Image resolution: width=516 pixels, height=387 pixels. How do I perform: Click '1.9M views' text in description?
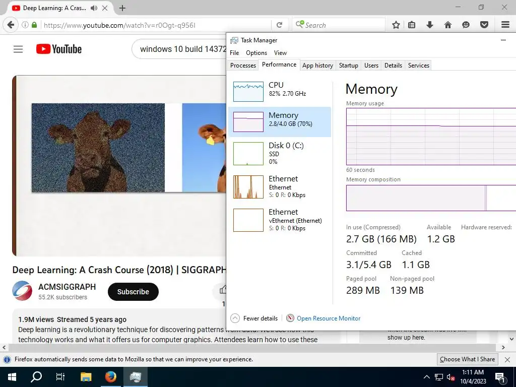pos(36,319)
